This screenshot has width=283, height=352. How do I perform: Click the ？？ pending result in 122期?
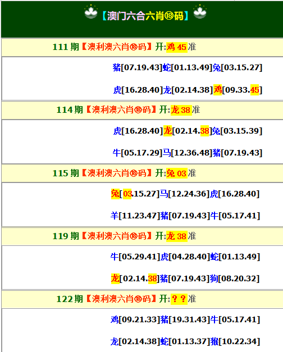[179, 299]
